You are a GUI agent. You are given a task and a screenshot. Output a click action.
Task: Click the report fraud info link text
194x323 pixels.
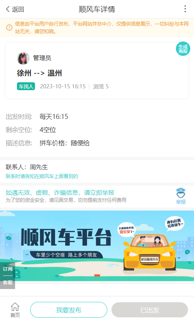coord(60,192)
